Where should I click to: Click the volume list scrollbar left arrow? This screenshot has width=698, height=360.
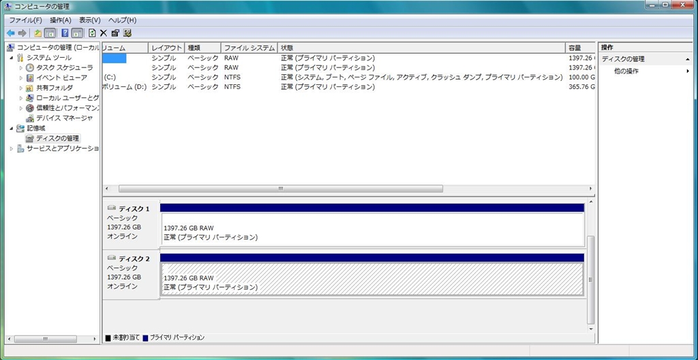(x=107, y=189)
